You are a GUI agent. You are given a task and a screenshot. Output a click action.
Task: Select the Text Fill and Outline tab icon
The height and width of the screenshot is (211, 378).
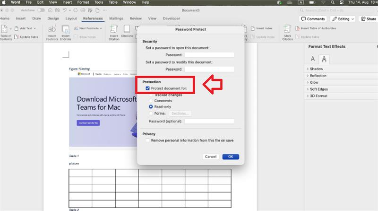[313, 59]
